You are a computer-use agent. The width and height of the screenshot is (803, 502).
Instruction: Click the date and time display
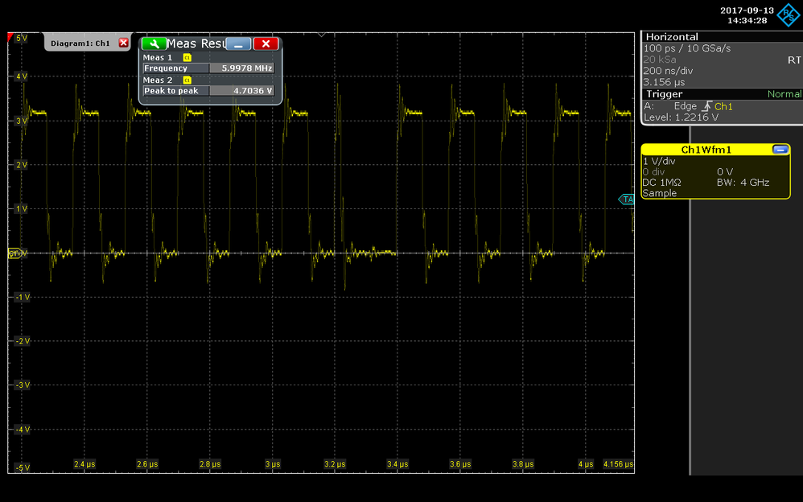747,15
